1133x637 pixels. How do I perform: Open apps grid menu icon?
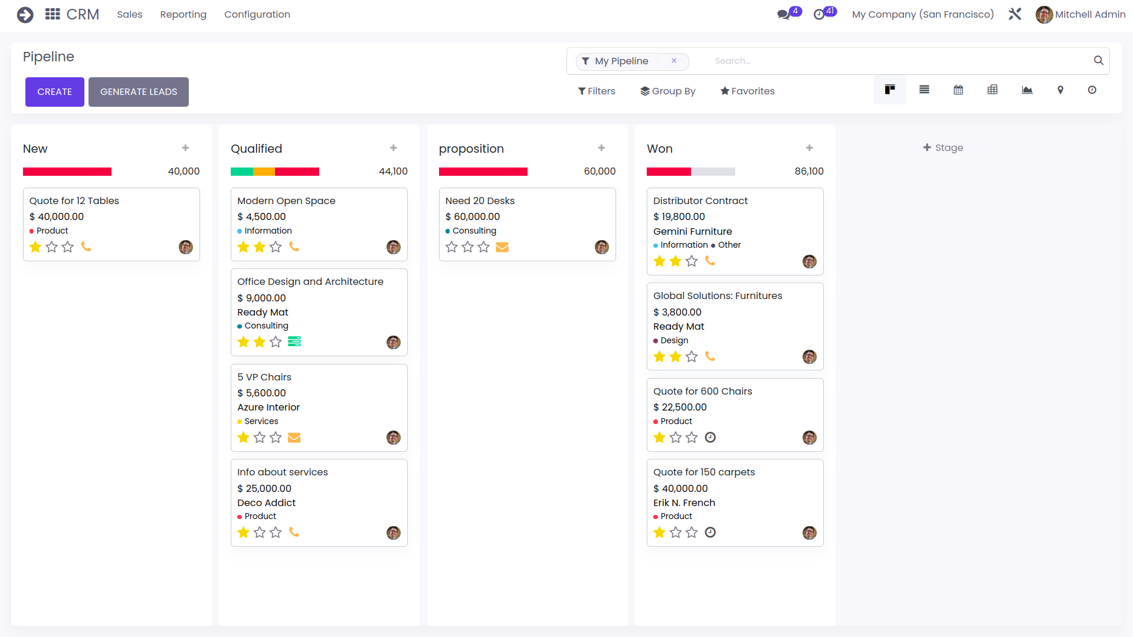click(53, 14)
